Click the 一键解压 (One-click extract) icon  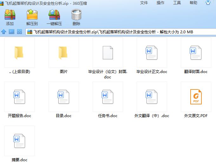54,15
